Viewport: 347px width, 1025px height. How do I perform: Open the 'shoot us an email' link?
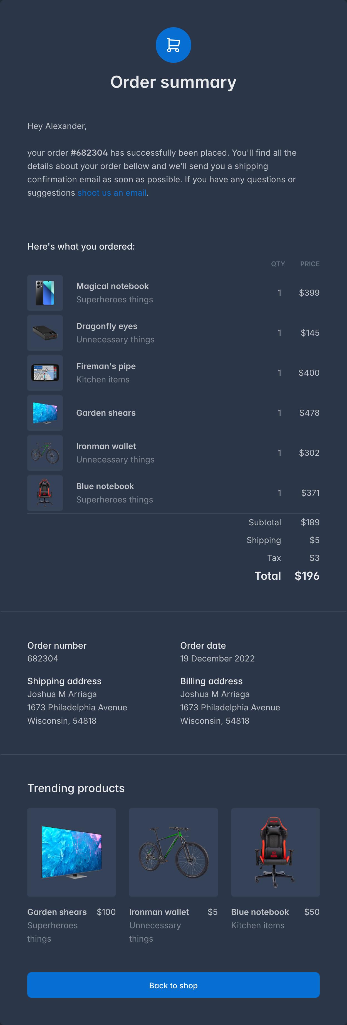[x=112, y=193]
